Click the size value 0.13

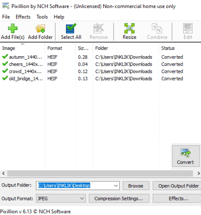83,79
